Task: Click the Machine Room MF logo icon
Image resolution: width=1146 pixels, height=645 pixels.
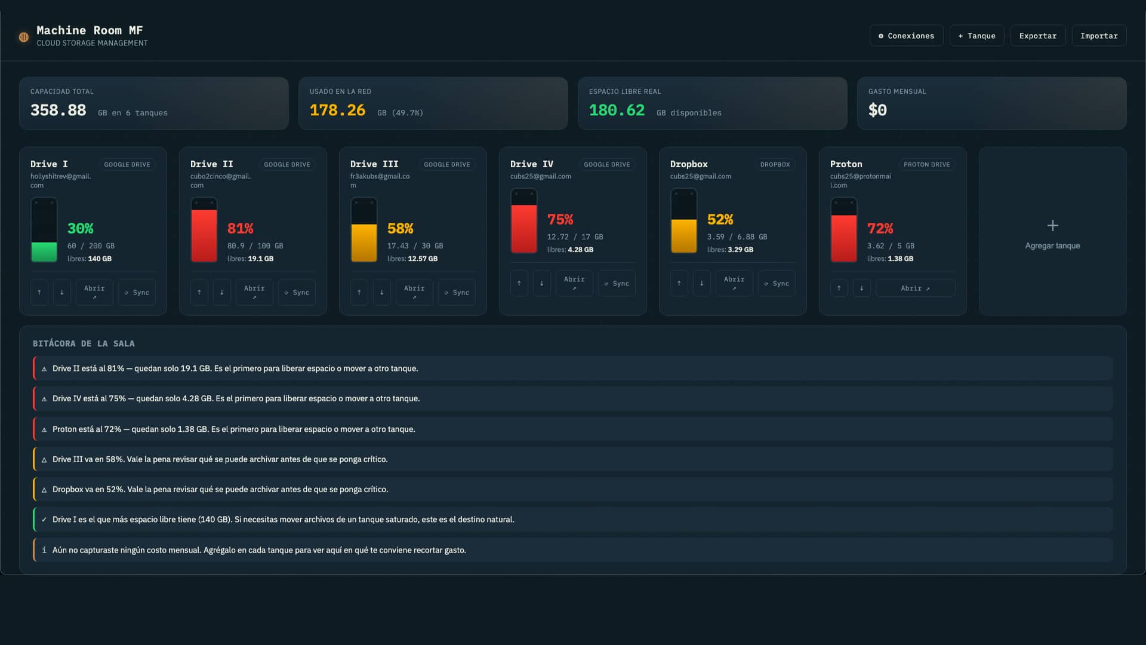Action: [24, 37]
